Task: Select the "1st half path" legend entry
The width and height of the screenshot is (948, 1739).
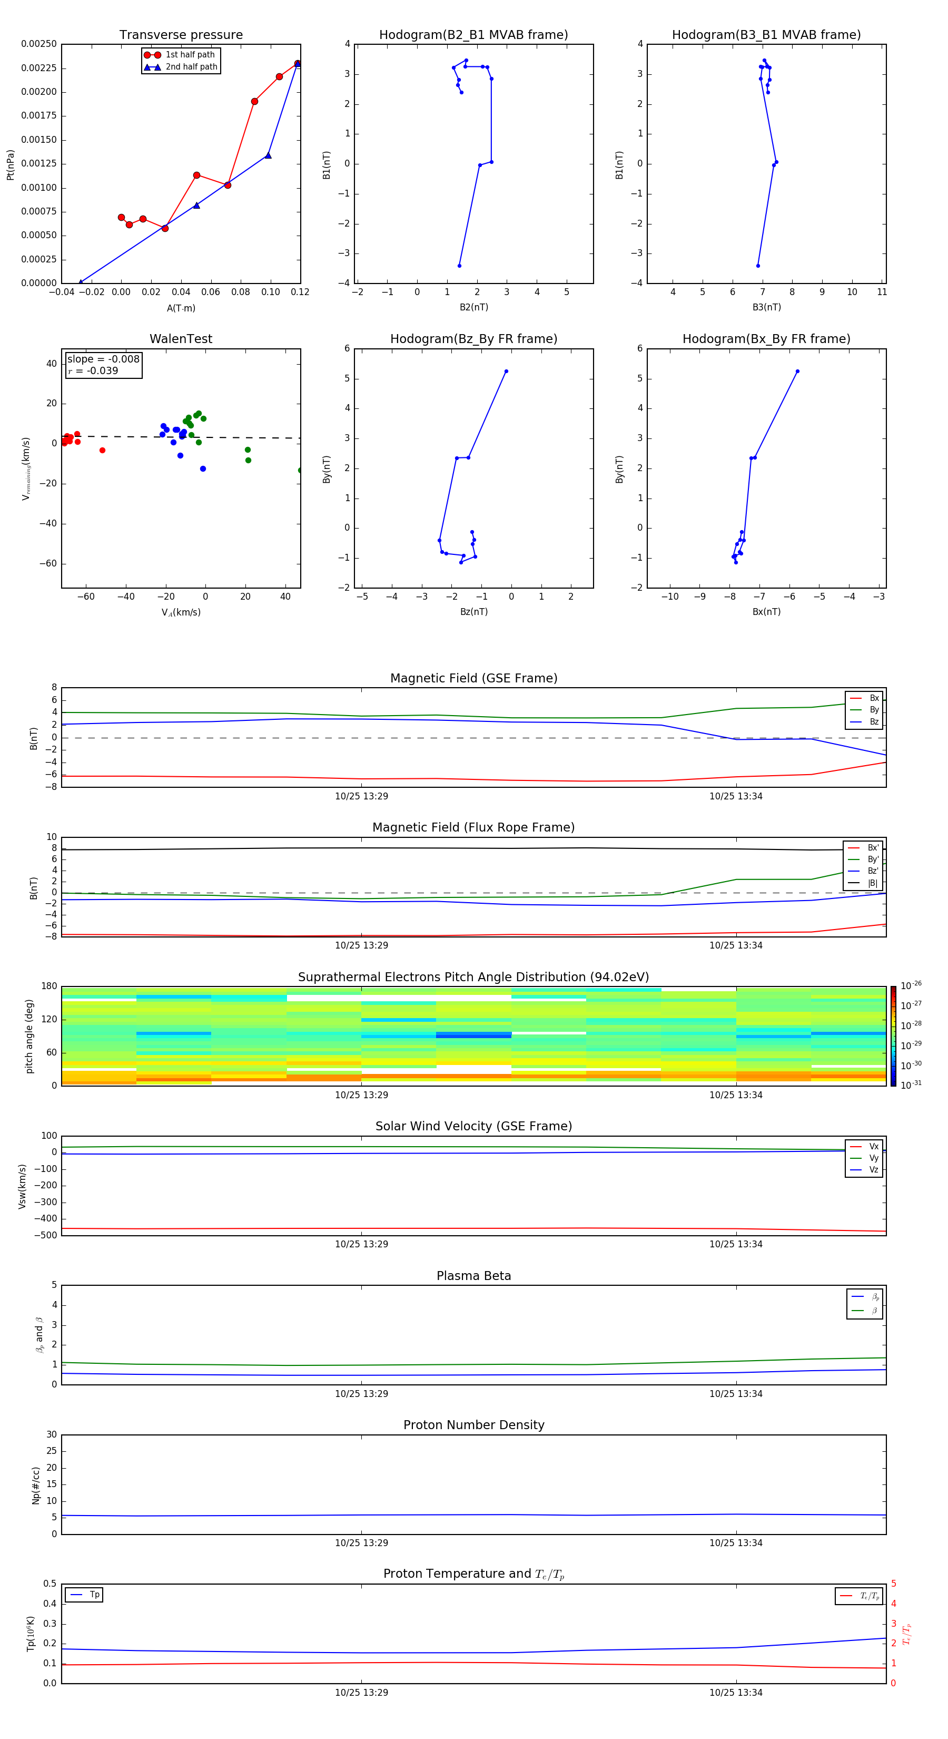Action: coord(180,55)
